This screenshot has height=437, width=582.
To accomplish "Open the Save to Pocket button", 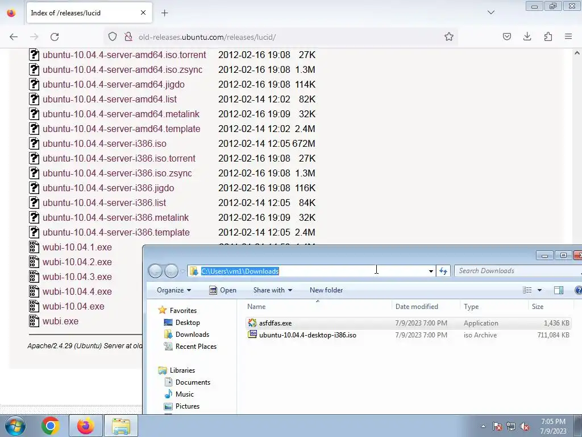I will point(506,37).
